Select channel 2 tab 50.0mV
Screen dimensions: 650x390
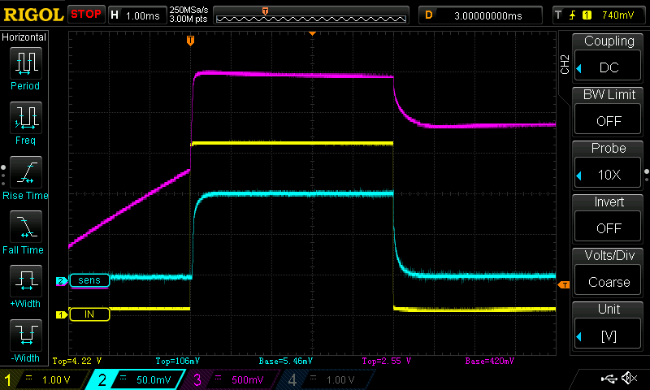pyautogui.click(x=136, y=379)
